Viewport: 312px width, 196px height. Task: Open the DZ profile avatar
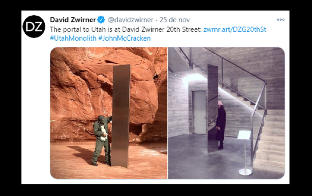(x=34, y=26)
